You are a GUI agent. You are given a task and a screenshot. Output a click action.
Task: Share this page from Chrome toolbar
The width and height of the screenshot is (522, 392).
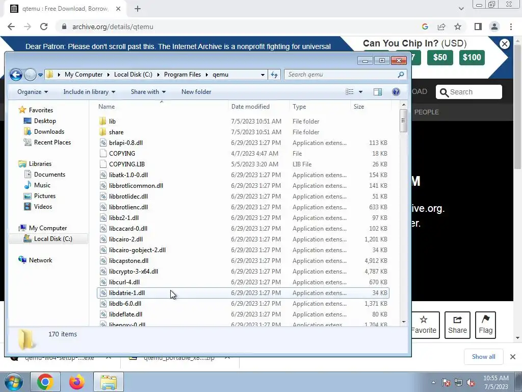coord(441,27)
